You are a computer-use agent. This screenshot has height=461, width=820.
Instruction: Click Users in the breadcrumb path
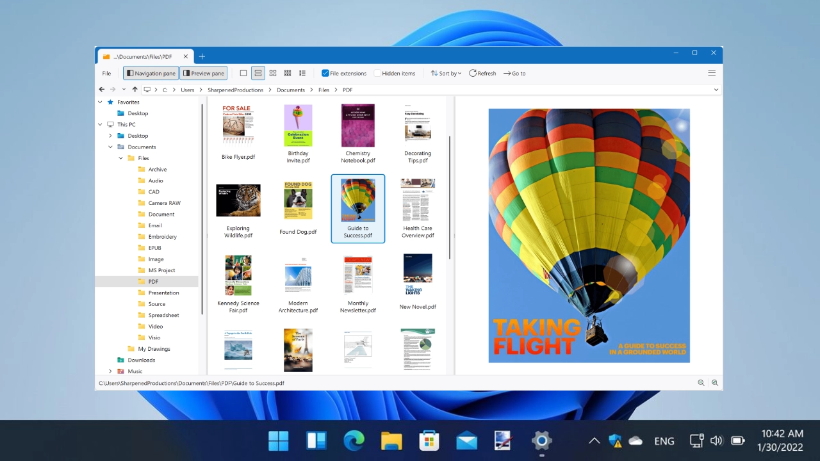click(x=187, y=90)
